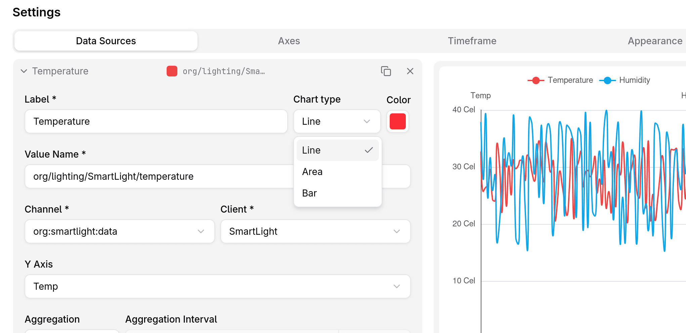Open the Timeframe tab

click(x=472, y=41)
